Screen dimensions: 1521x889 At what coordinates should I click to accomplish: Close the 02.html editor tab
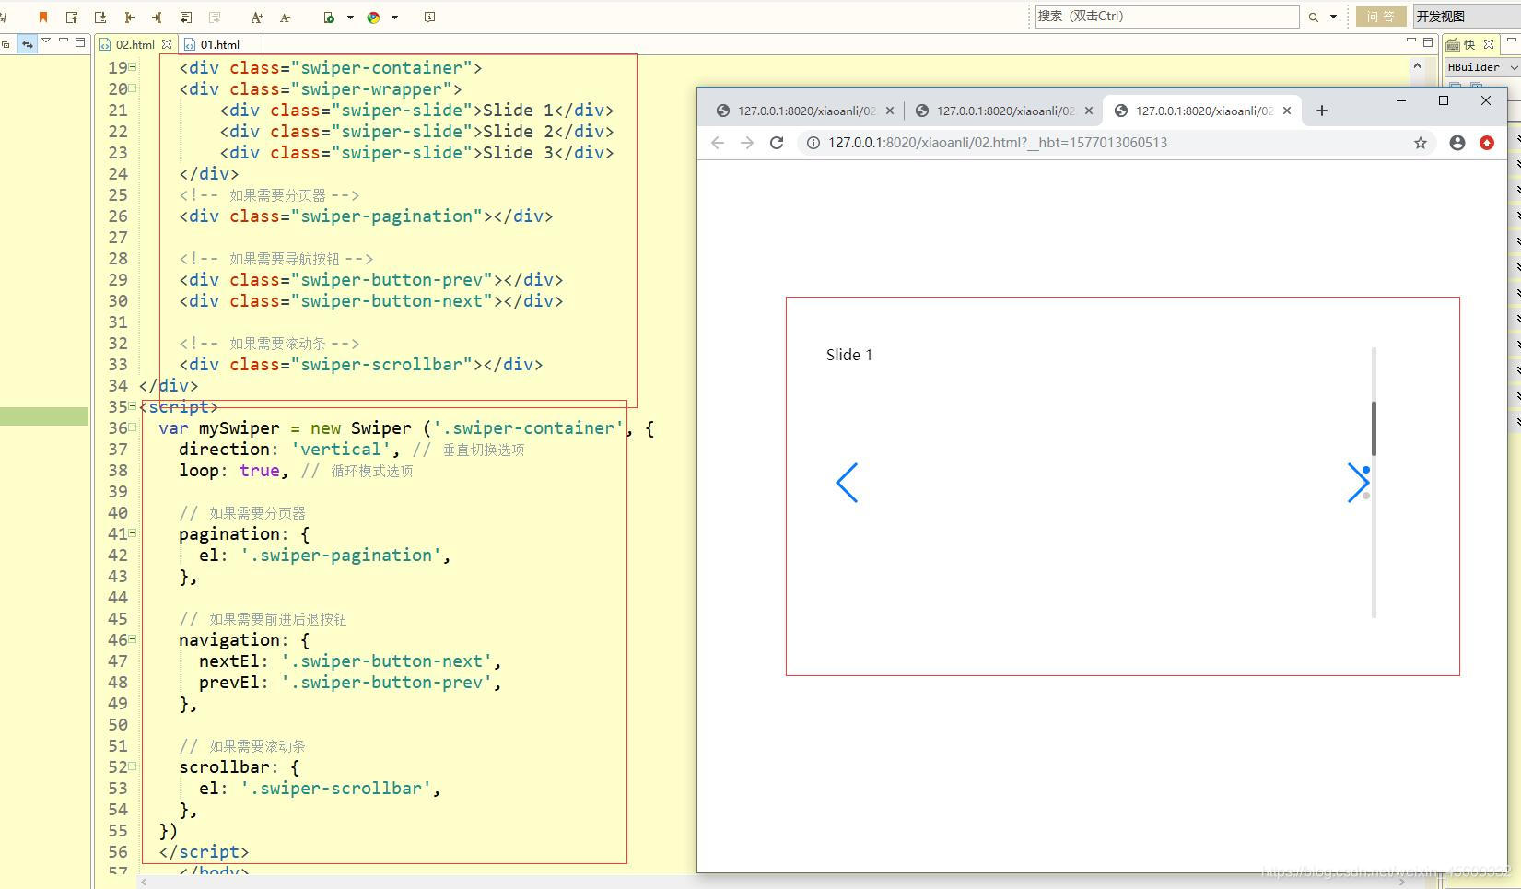pyautogui.click(x=167, y=44)
